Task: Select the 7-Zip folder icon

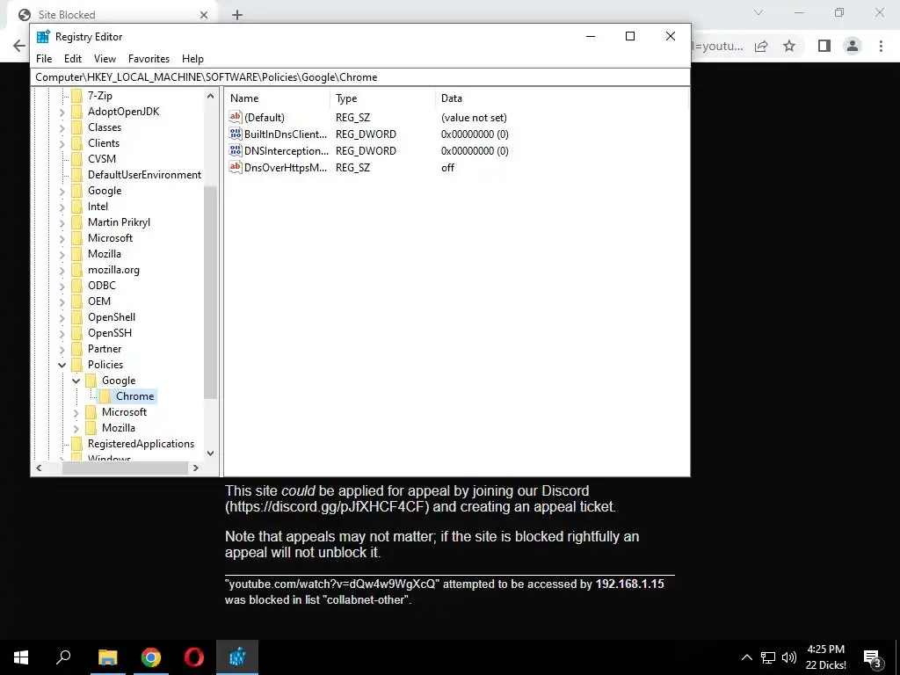Action: [x=77, y=96]
